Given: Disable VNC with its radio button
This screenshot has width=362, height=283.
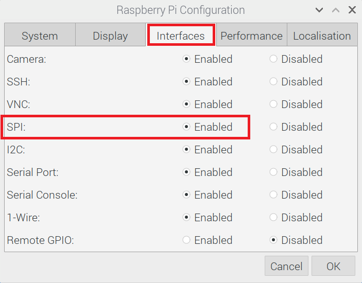Looking at the screenshot, I should (273, 104).
